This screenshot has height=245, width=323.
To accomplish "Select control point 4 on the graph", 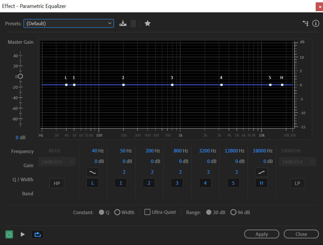I will 222,85.
